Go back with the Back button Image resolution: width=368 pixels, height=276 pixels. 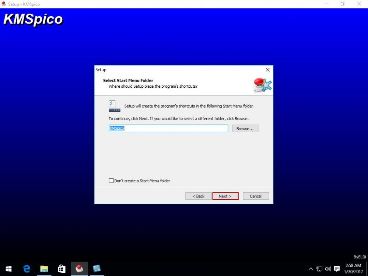point(198,196)
